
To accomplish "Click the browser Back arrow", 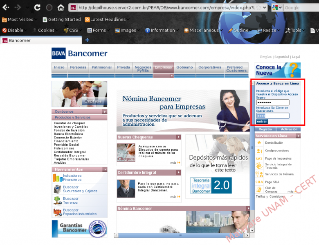I will click(6, 7).
